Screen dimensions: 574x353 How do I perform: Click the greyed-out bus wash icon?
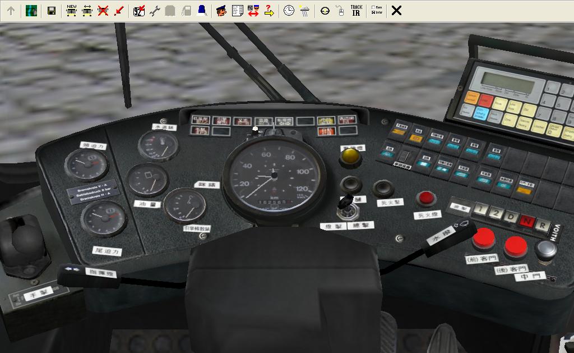[170, 11]
